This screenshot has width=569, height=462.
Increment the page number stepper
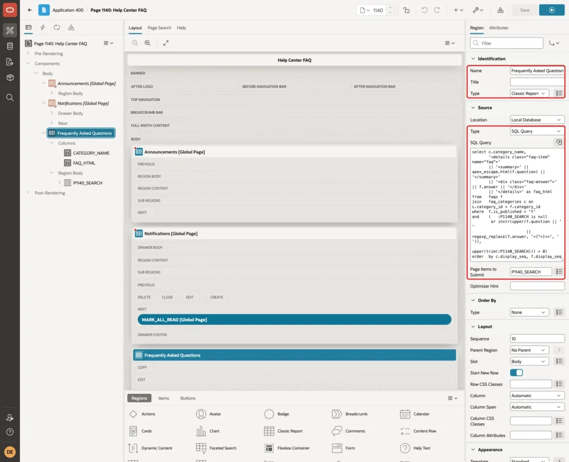[390, 8]
